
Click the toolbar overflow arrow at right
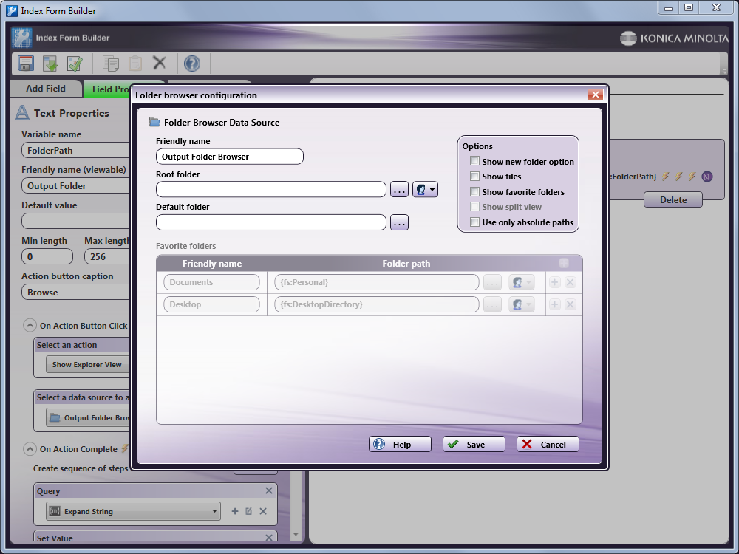pos(724,71)
